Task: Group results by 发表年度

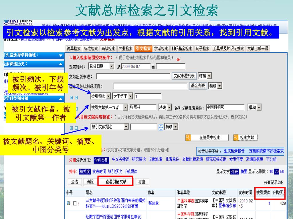Action: 236,159
